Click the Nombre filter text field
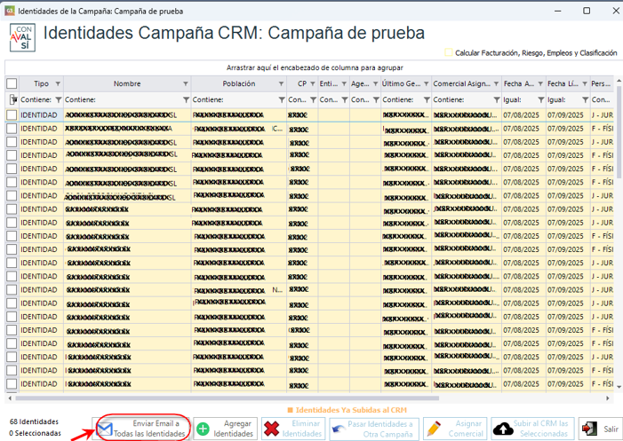This screenshot has width=623, height=441. coord(120,99)
